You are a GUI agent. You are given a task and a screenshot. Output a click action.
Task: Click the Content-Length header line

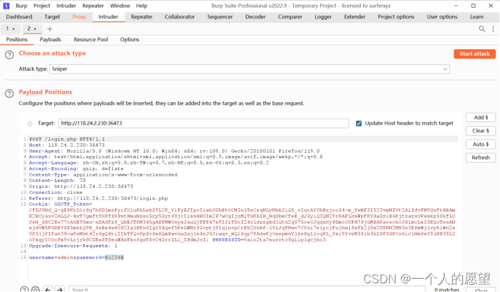click(x=57, y=181)
